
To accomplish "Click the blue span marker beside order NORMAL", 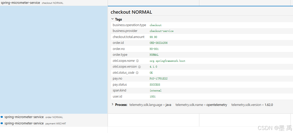I will pyautogui.click(x=2, y=117).
